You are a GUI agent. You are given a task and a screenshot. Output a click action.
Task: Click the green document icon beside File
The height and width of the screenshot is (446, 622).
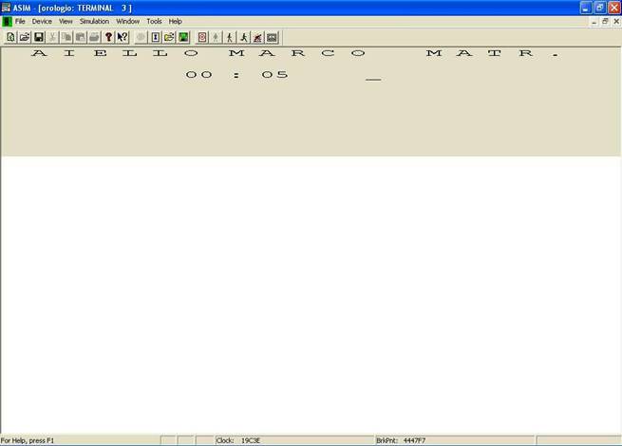click(7, 21)
